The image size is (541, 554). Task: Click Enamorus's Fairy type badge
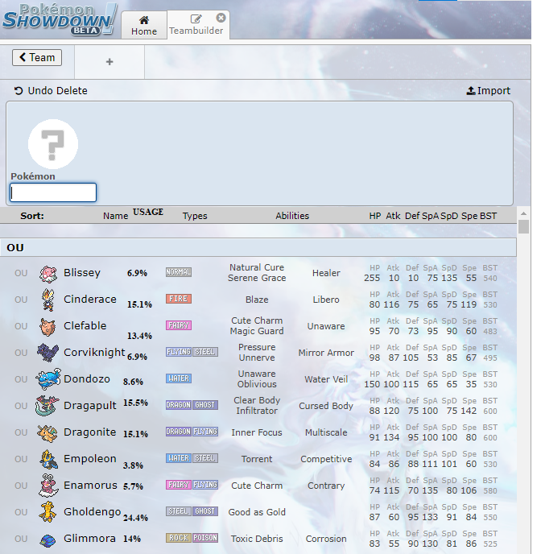coord(179,485)
